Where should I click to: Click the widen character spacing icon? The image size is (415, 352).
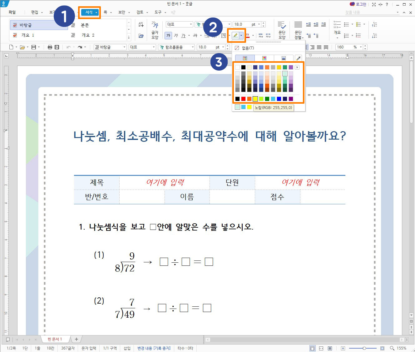click(268, 35)
